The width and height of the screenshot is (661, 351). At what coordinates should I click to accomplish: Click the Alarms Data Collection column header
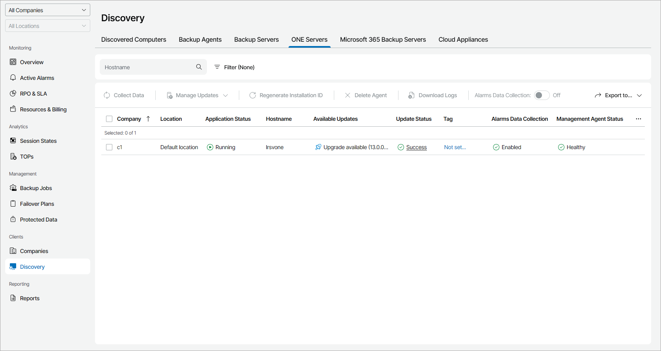(519, 119)
